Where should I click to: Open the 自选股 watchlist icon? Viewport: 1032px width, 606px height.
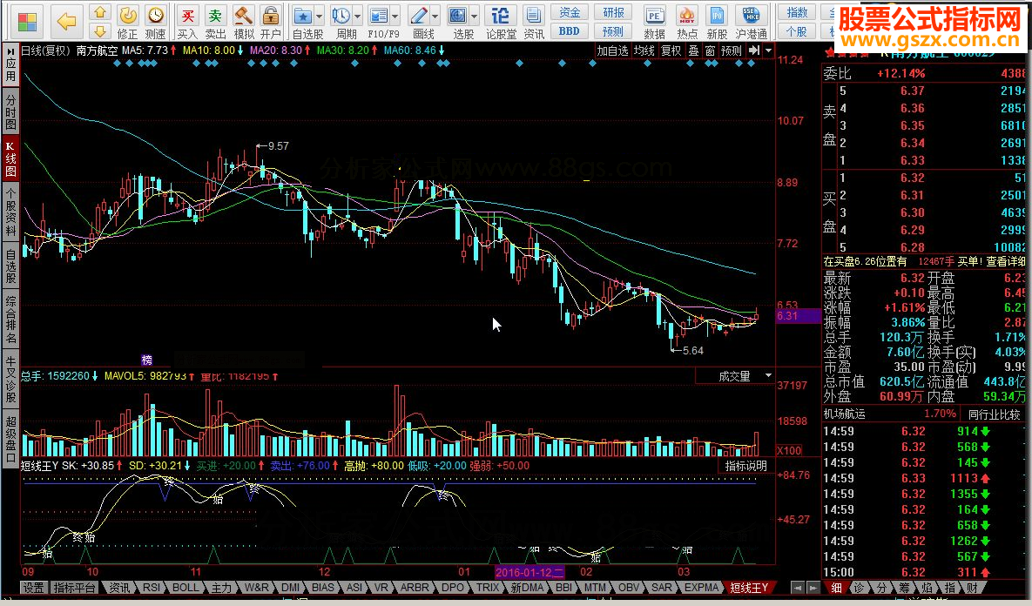303,23
